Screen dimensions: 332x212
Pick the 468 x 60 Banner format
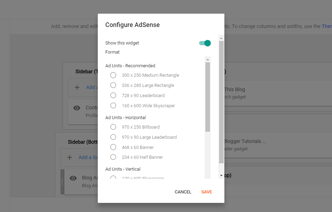(113, 147)
